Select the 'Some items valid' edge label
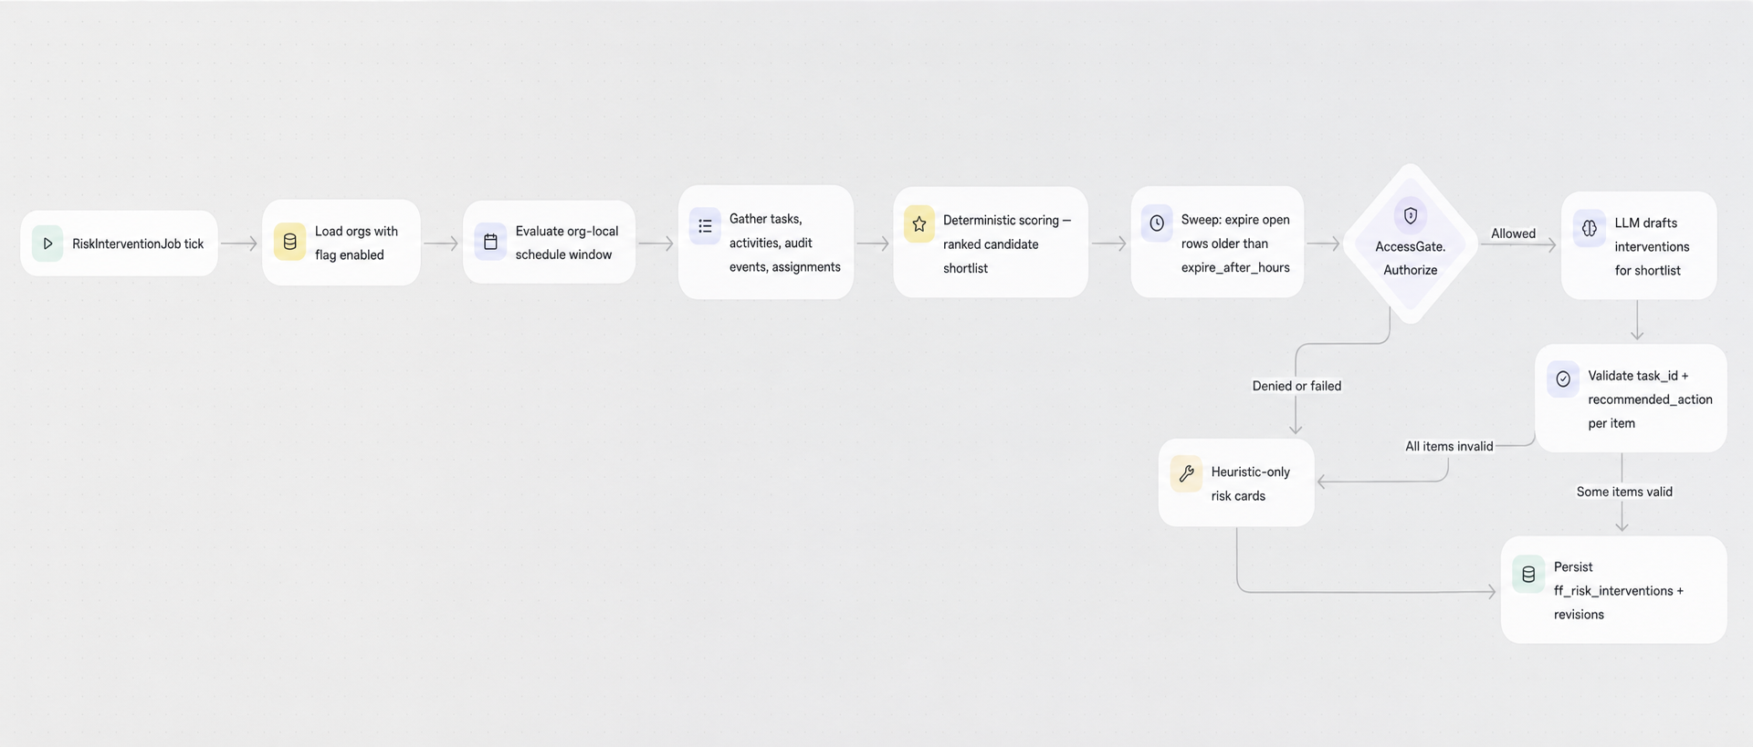 point(1624,492)
